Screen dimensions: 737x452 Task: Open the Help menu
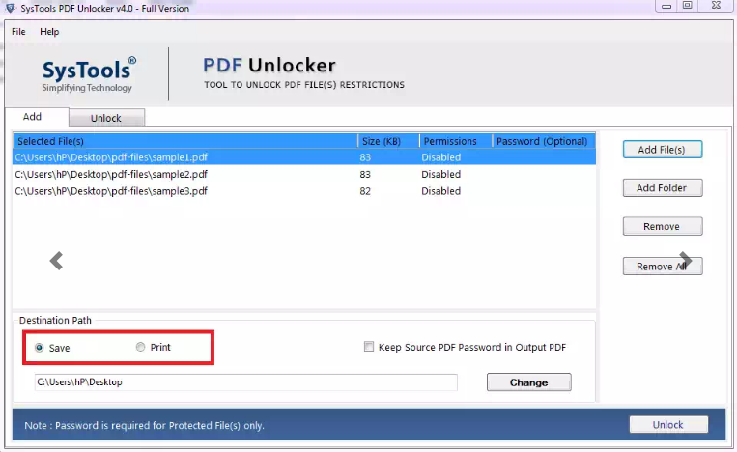49,32
